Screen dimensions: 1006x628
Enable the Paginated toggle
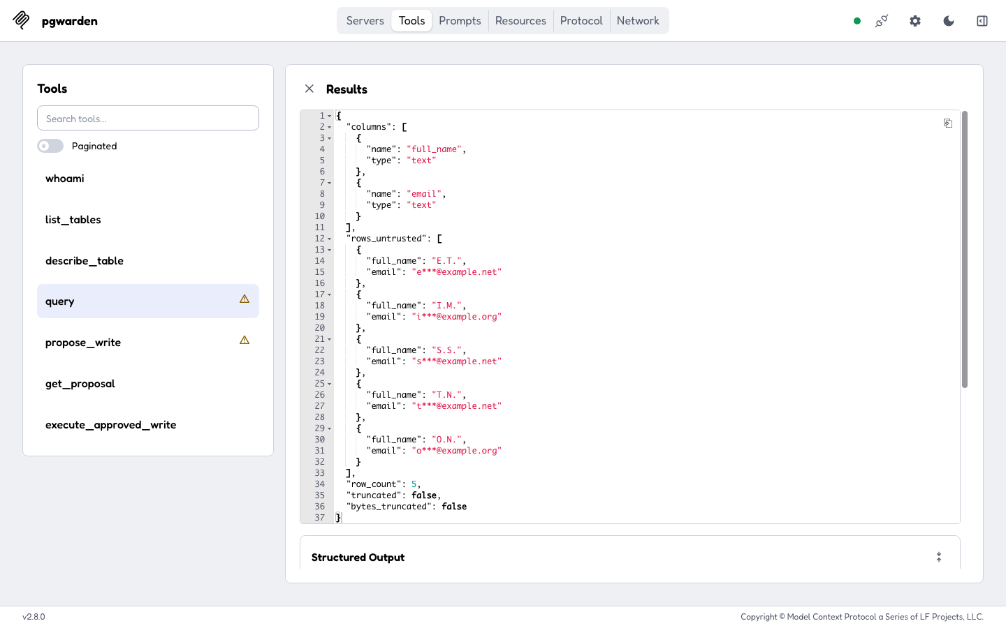pyautogui.click(x=50, y=146)
